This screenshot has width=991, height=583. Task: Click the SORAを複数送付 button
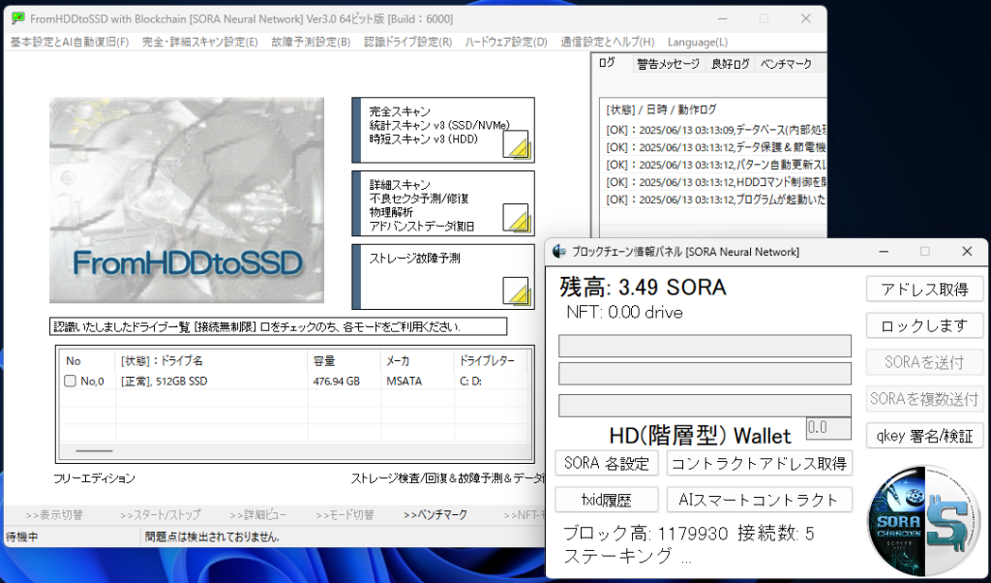pyautogui.click(x=924, y=399)
